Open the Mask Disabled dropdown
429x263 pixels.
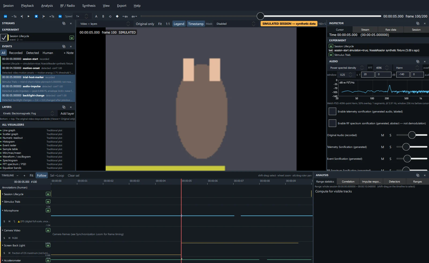click(235, 24)
